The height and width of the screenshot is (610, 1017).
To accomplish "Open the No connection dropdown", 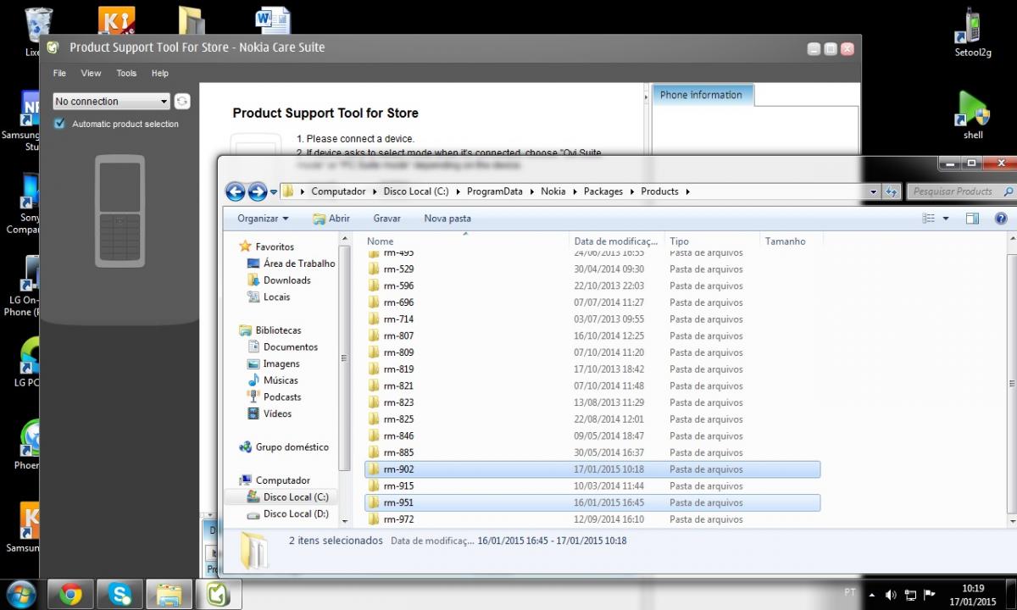I will [x=111, y=102].
